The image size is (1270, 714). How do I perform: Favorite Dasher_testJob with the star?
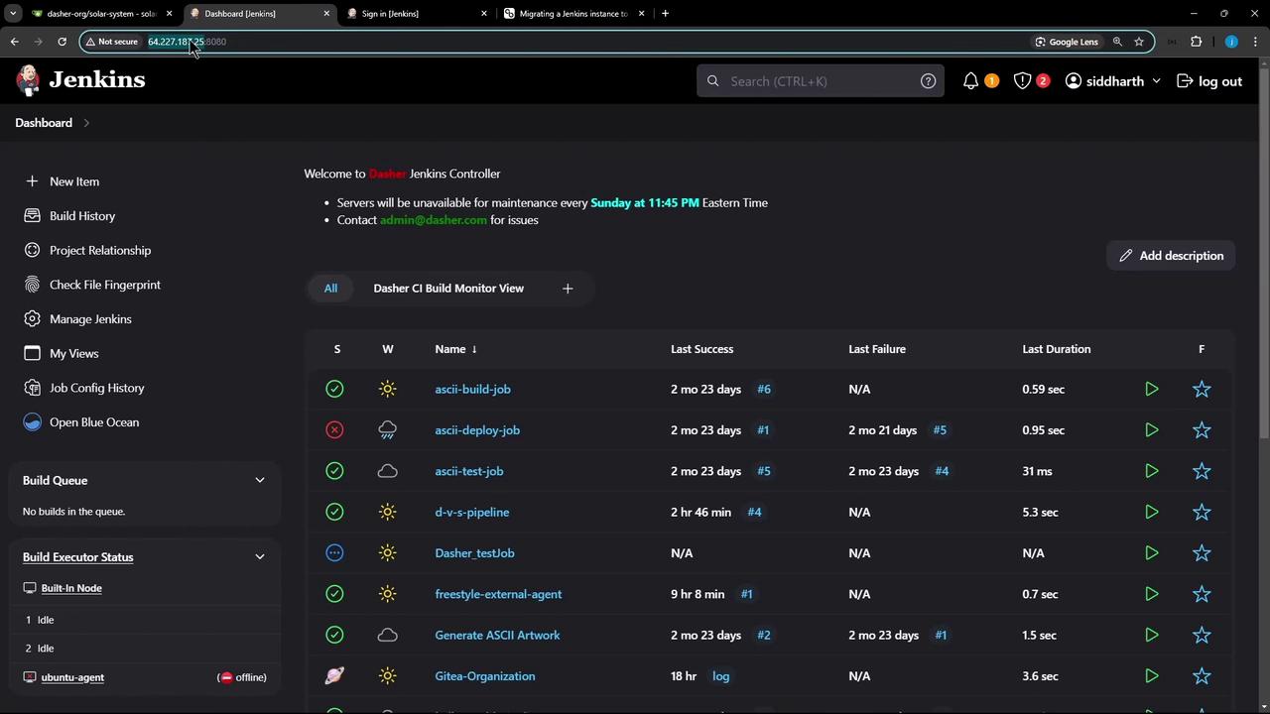[1202, 553]
